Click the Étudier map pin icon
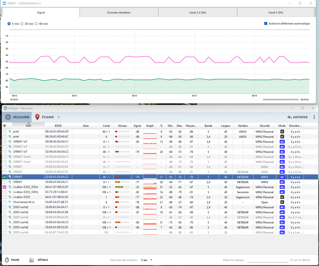 click(x=37, y=117)
